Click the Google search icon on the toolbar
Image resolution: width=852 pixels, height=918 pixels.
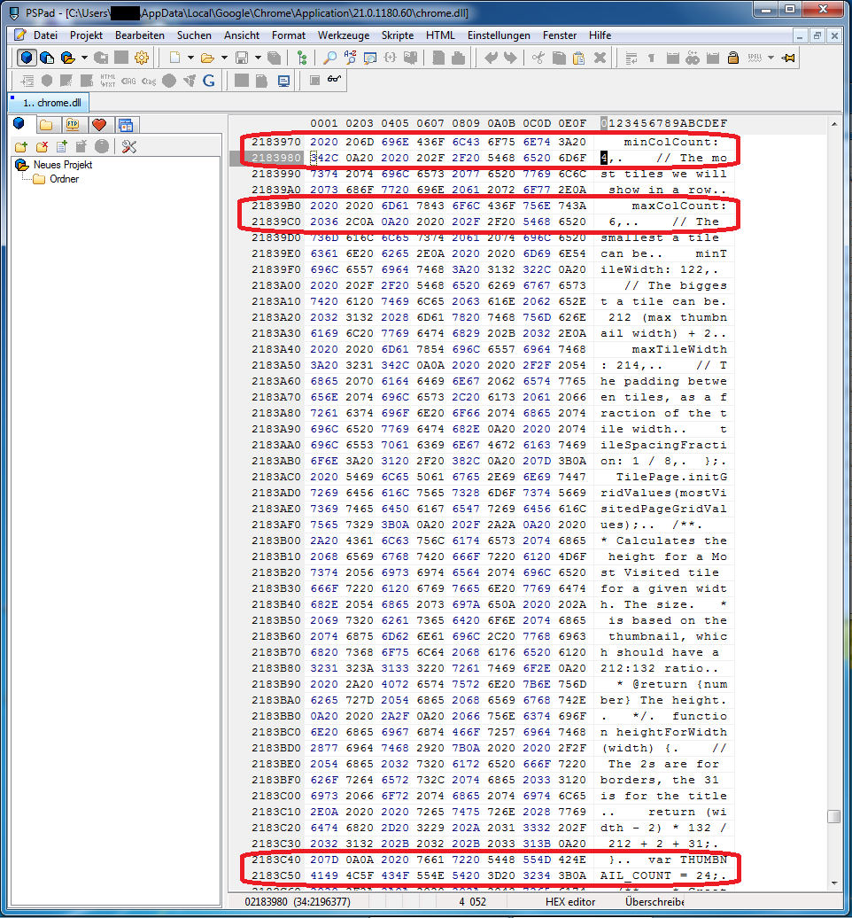(209, 80)
